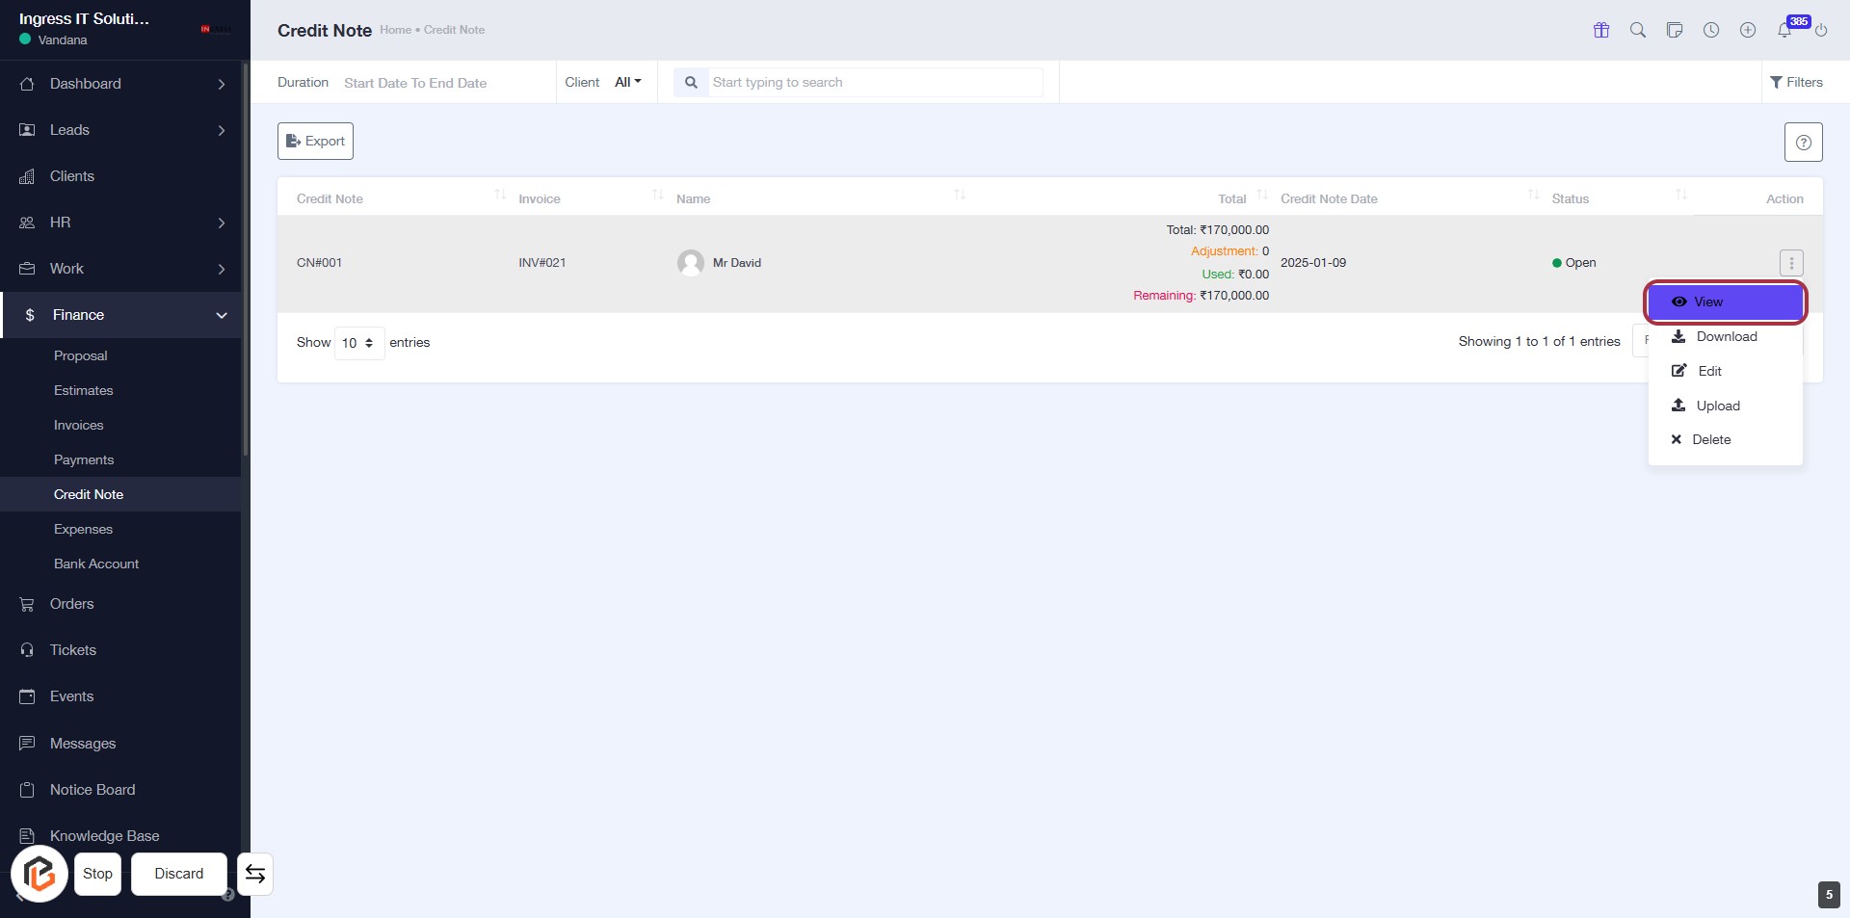Open the help question mark button
Viewport: 1850px width, 918px height.
(x=1803, y=143)
